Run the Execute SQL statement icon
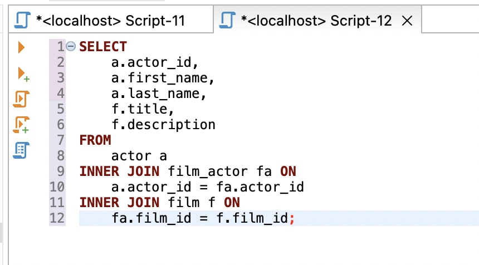This screenshot has width=479, height=265. point(22,47)
